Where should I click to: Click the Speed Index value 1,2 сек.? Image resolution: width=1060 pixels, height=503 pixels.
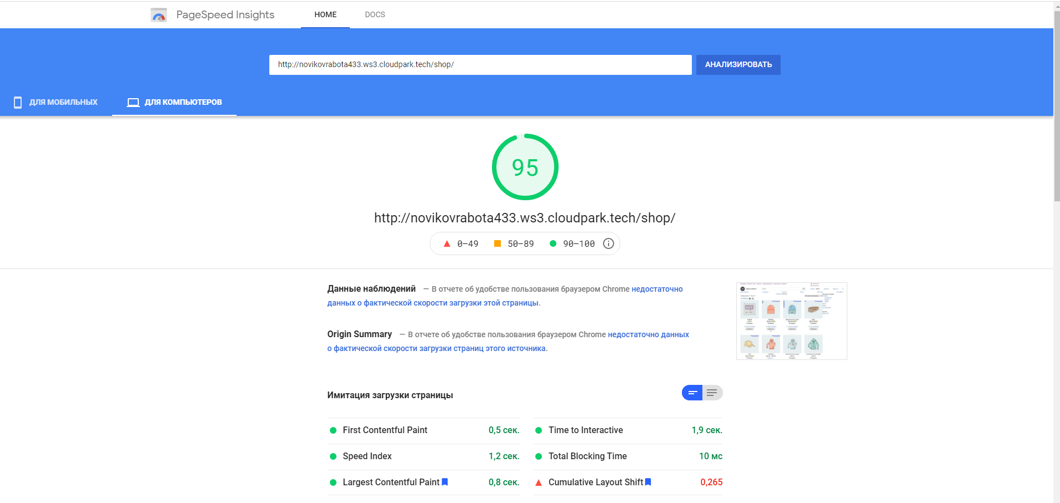click(x=504, y=456)
